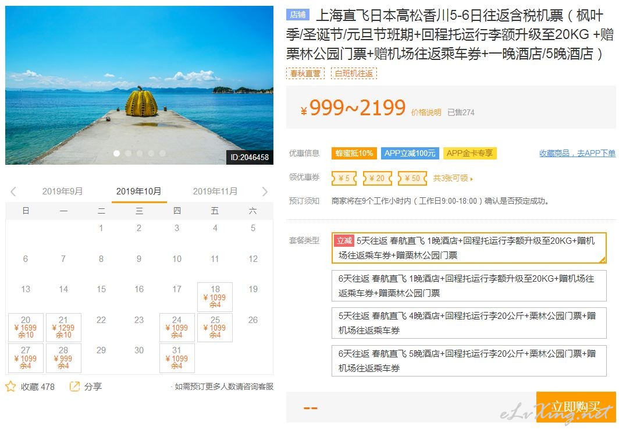The width and height of the screenshot is (619, 433).
Task: Click the ID:2046458 label on photo
Action: tap(250, 157)
